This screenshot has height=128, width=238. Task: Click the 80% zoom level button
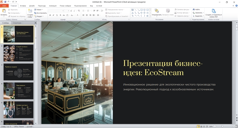click(x=211, y=127)
